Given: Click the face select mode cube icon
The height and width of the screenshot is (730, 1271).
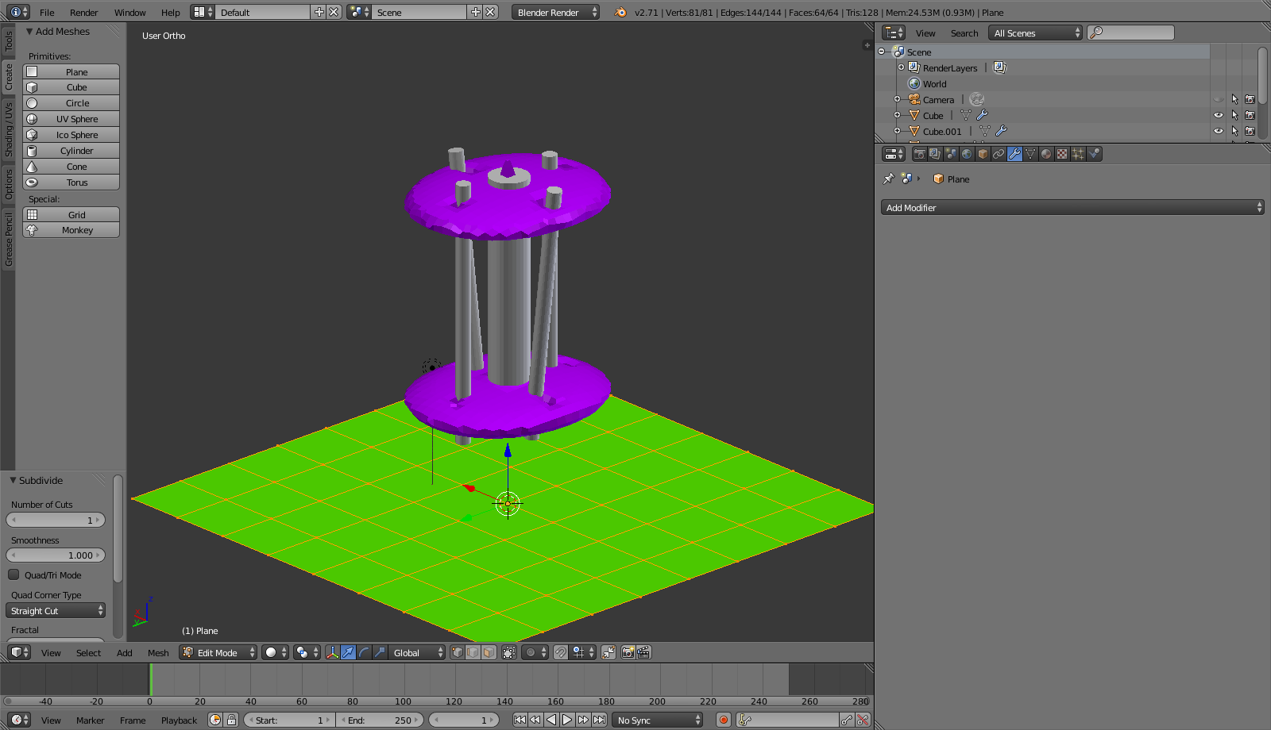Looking at the screenshot, I should [x=489, y=652].
